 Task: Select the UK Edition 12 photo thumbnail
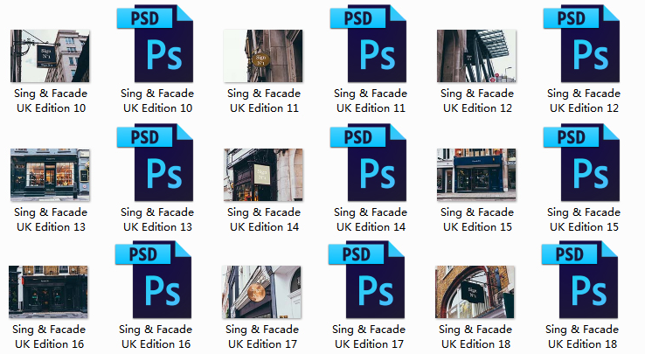pos(476,56)
